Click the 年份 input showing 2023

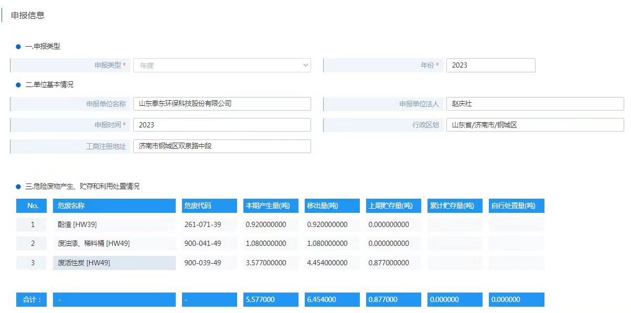490,65
